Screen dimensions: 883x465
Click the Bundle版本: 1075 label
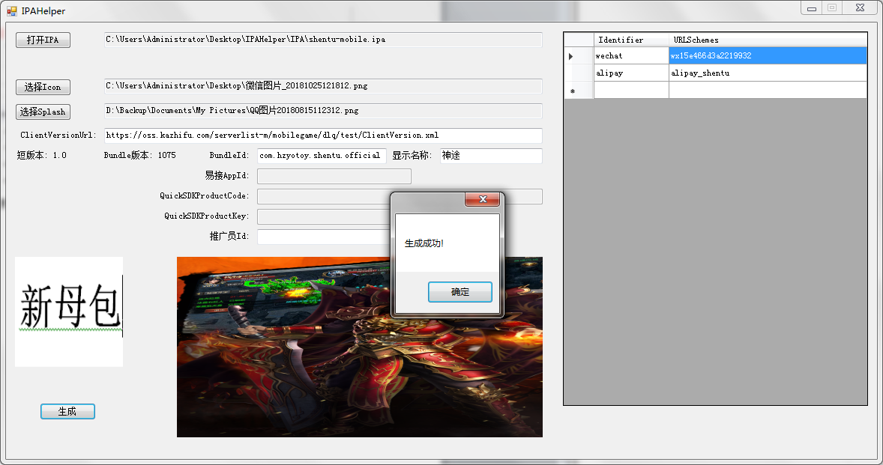pyautogui.click(x=139, y=155)
